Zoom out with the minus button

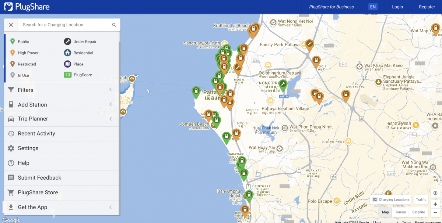(x=435, y=212)
